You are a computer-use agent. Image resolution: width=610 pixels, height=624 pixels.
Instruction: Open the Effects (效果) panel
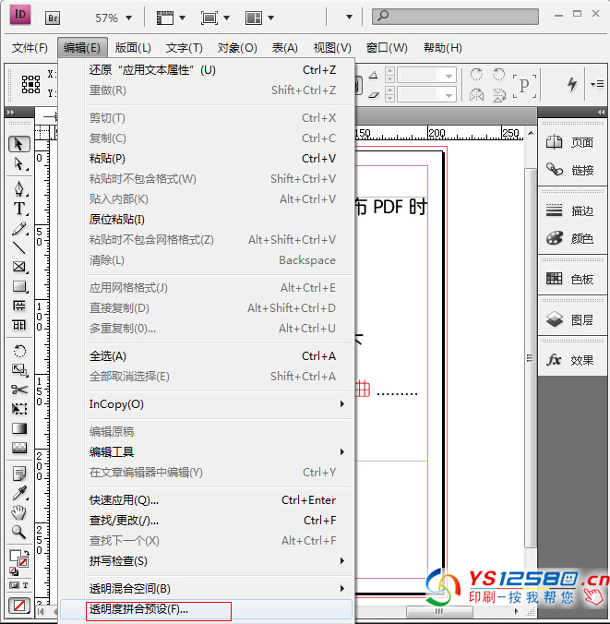[570, 360]
